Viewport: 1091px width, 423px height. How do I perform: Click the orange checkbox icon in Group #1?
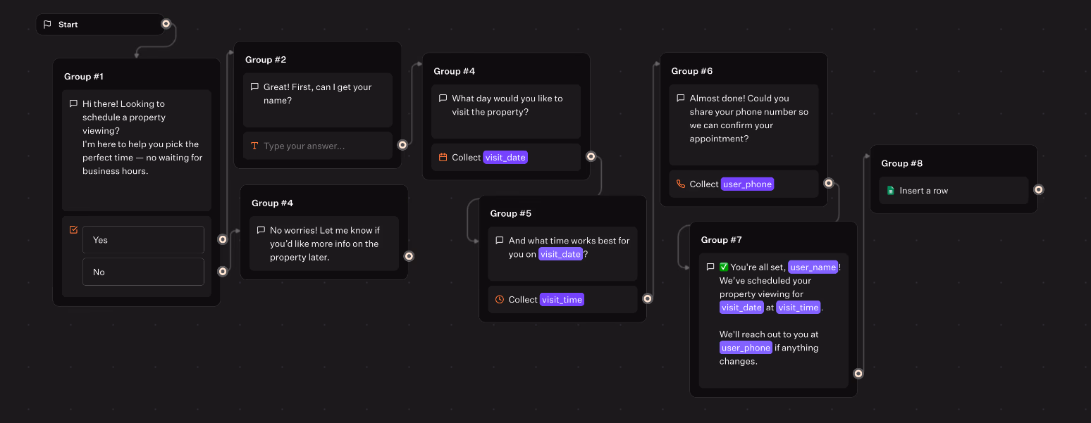point(73,229)
